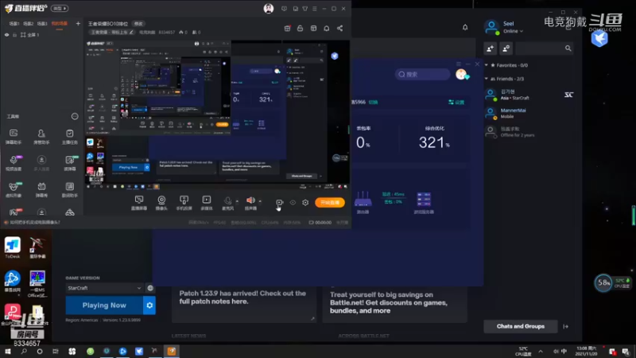Switch to scene 3 tab
The image size is (636, 358).
(x=42, y=24)
